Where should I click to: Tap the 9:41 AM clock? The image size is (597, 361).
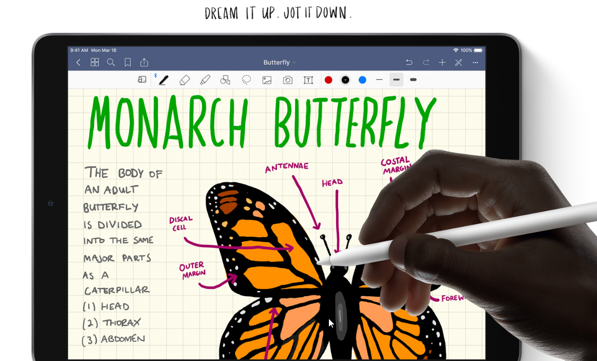79,50
